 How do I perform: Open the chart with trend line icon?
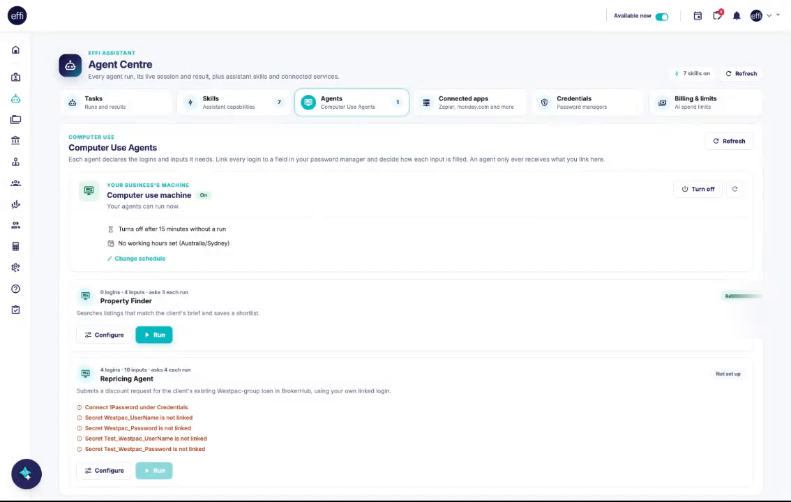click(x=15, y=204)
